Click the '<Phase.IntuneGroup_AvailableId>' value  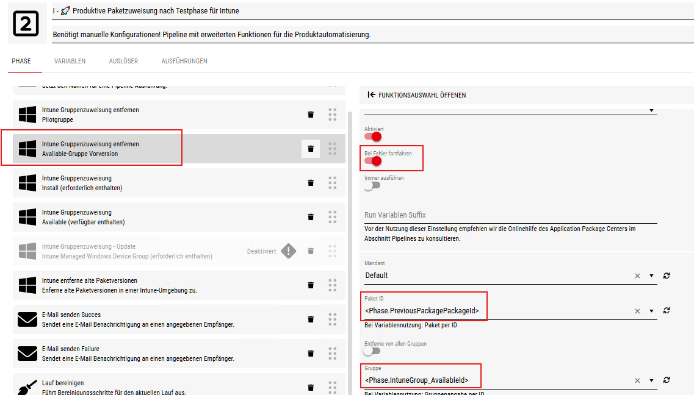point(416,380)
